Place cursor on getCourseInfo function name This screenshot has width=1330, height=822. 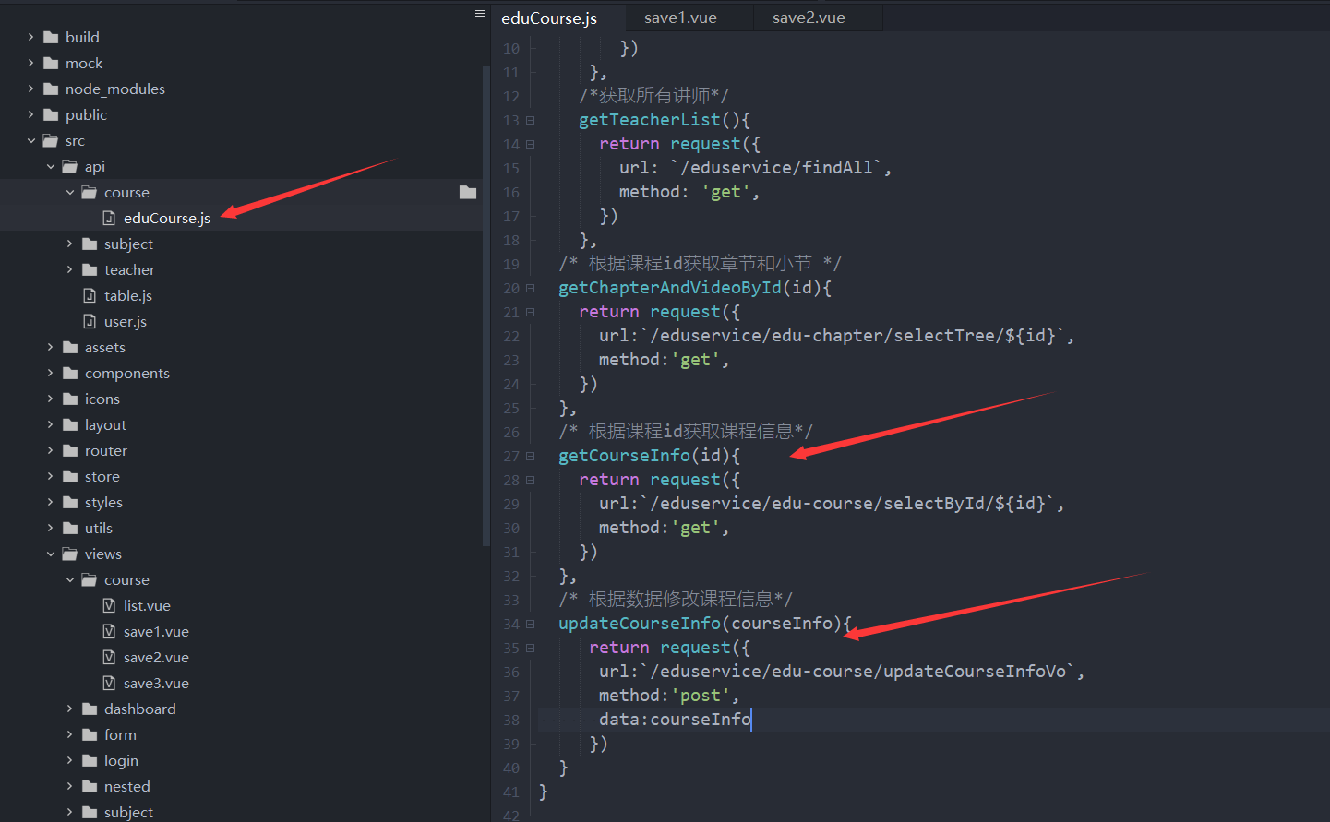pos(624,456)
